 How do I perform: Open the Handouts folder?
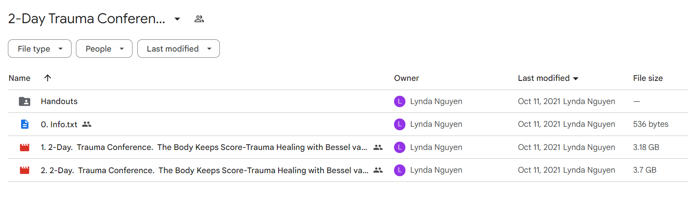[59, 101]
